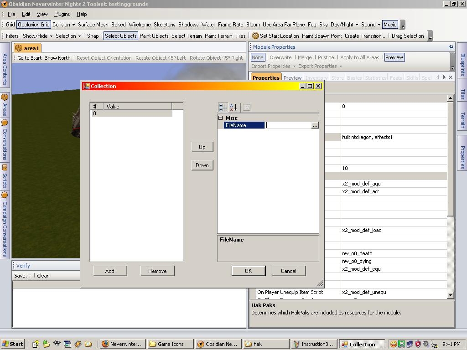The image size is (467, 350).
Task: Pin the Module Properties panel
Action: coord(451,47)
